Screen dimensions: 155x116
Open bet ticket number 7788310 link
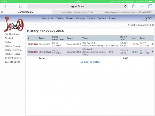click(x=33, y=44)
